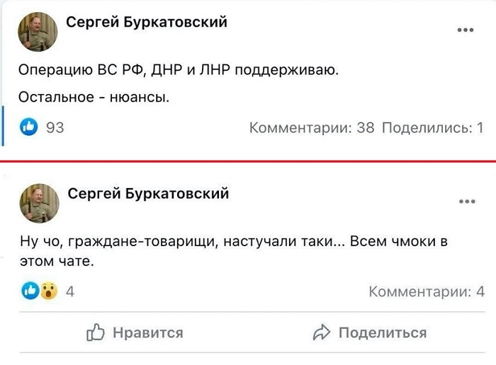Open Сергей Буркатовский profile from the second post
Image resolution: width=496 pixels, height=365 pixels.
(x=148, y=194)
